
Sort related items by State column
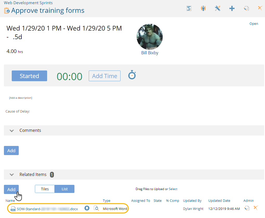pos(157,201)
